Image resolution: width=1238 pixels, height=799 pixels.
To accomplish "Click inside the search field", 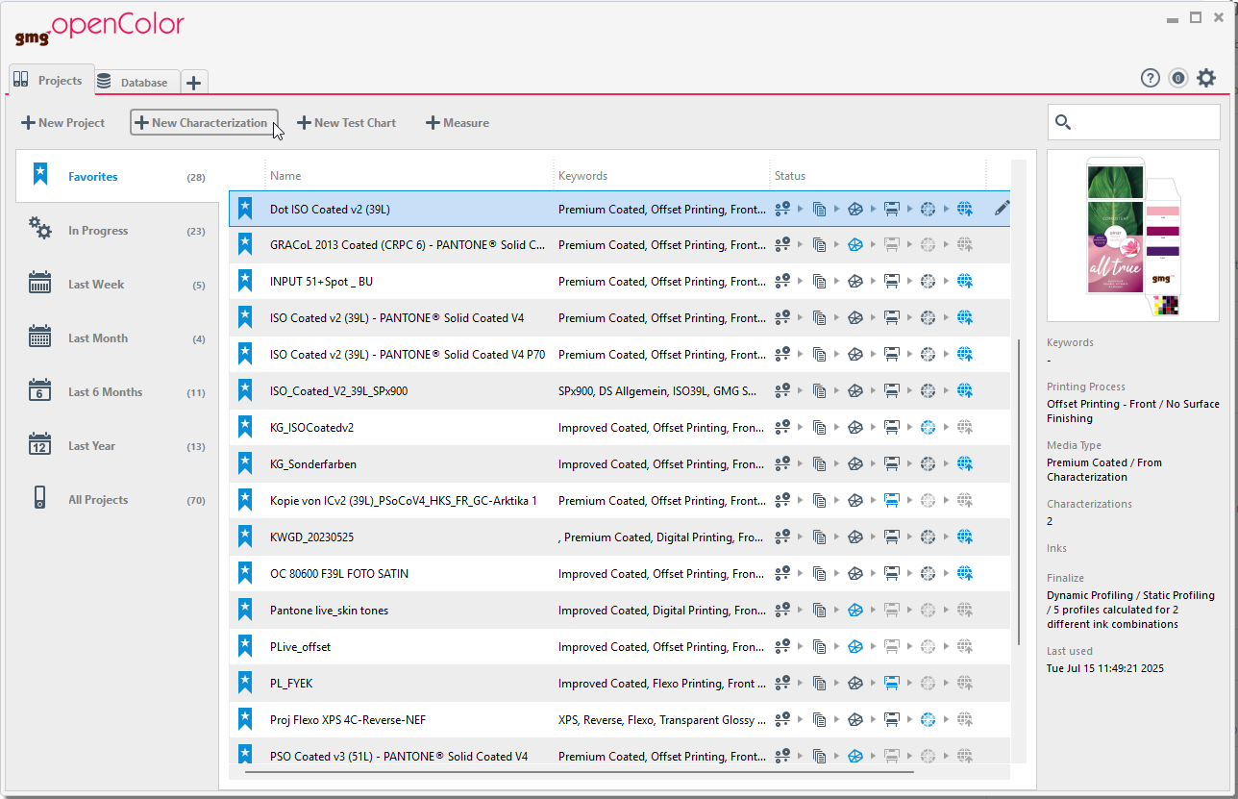I will (x=1134, y=122).
